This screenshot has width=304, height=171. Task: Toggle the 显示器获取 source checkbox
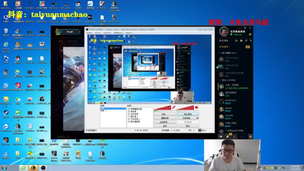coord(129,122)
